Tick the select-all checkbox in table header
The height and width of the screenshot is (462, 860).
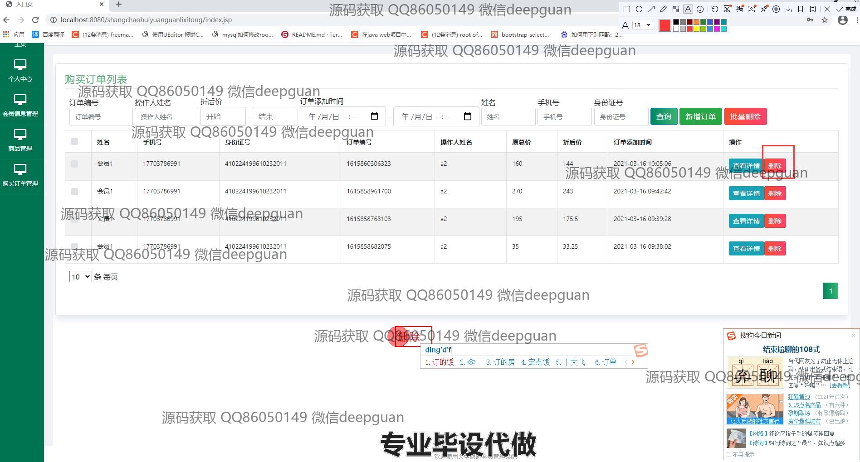tap(74, 142)
